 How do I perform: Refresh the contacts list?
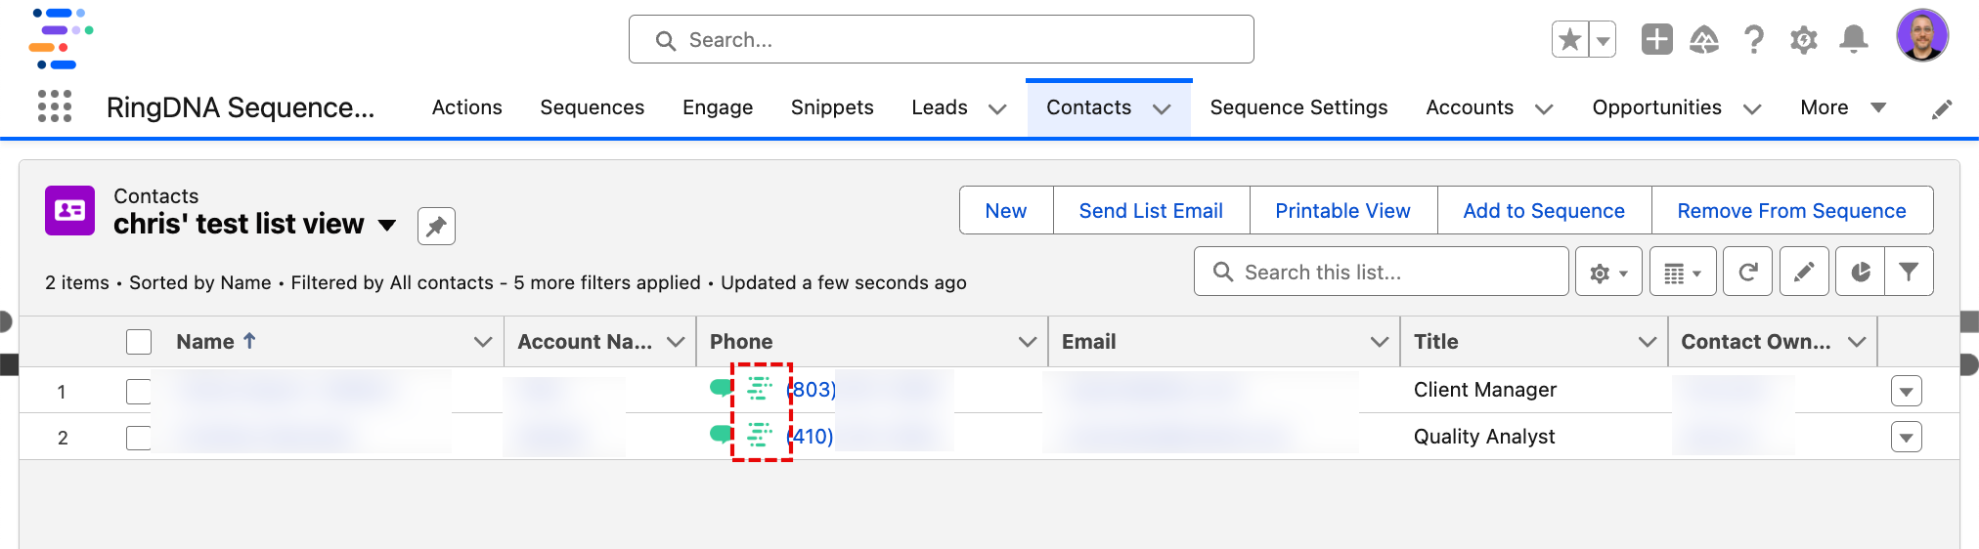pyautogui.click(x=1748, y=273)
